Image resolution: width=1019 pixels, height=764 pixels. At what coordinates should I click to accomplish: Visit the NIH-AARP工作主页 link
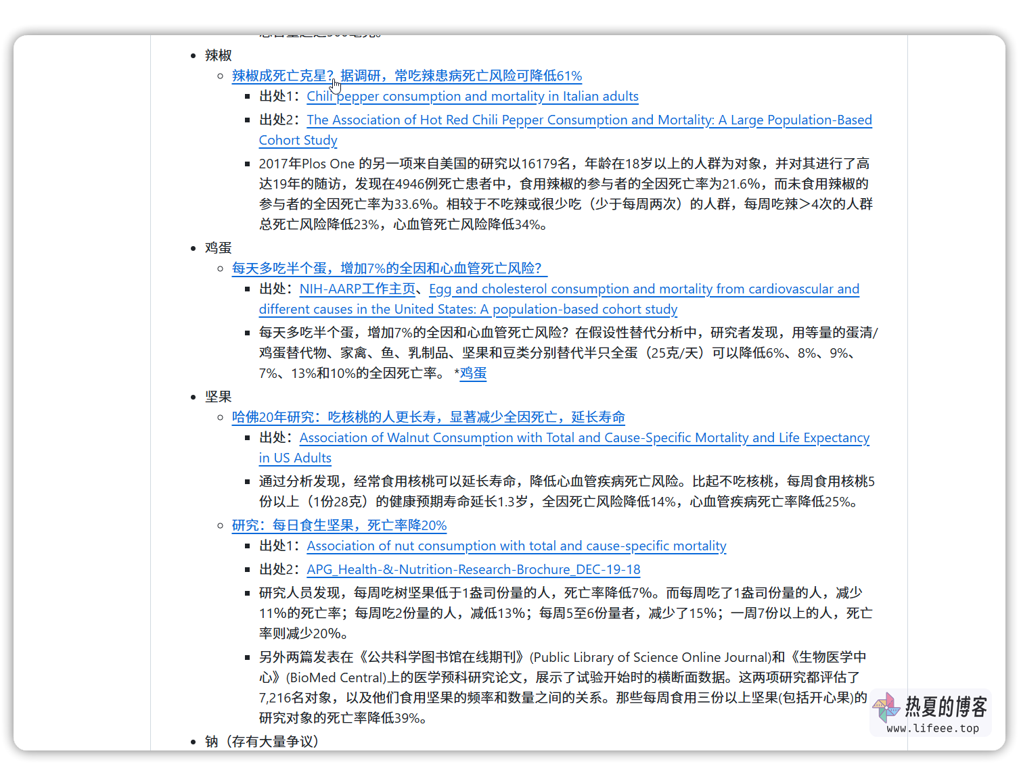(357, 289)
